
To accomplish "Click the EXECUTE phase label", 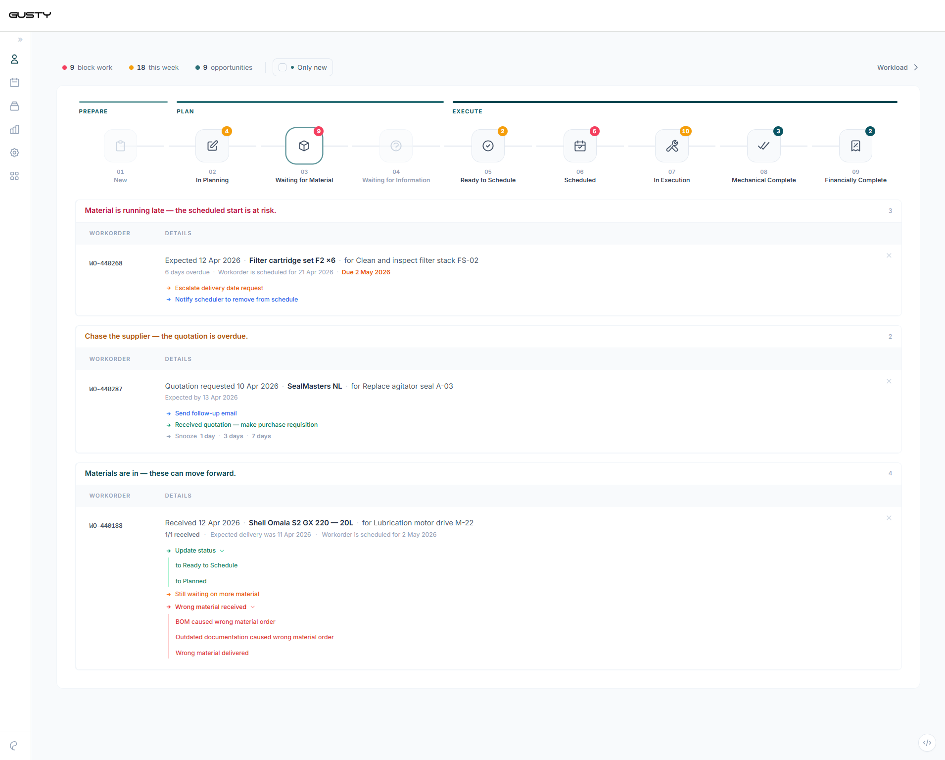I will coord(467,111).
